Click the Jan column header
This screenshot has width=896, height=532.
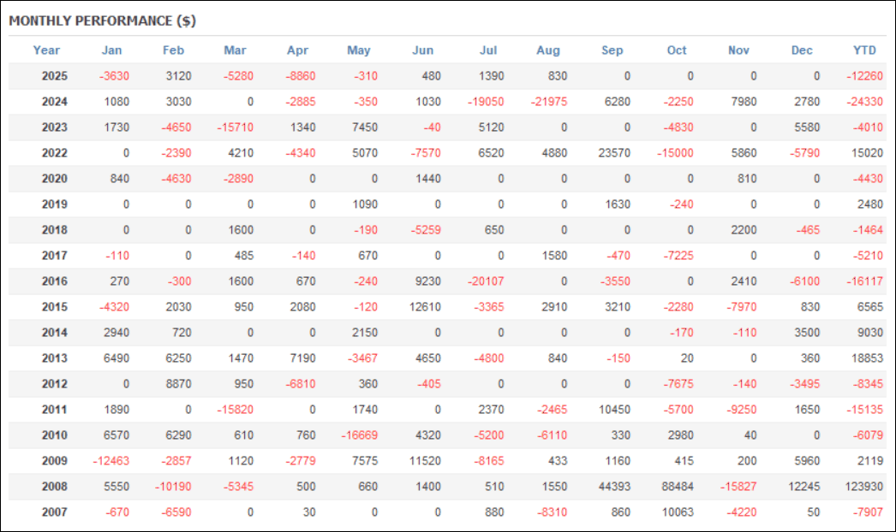[x=111, y=50]
